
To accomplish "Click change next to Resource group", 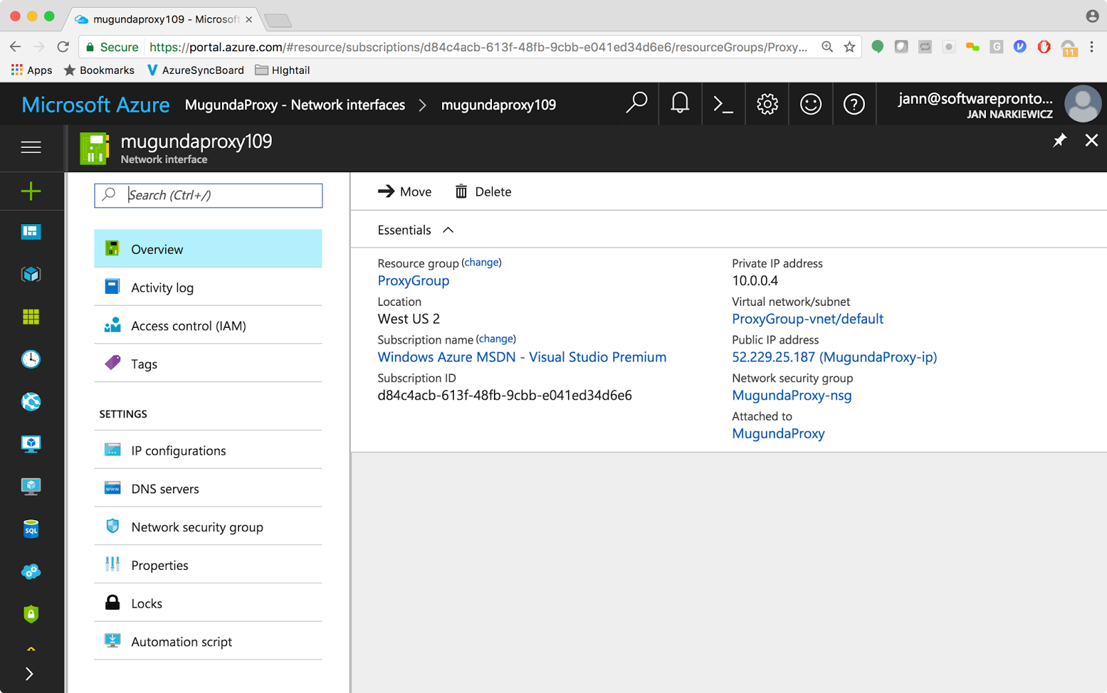I will [482, 262].
